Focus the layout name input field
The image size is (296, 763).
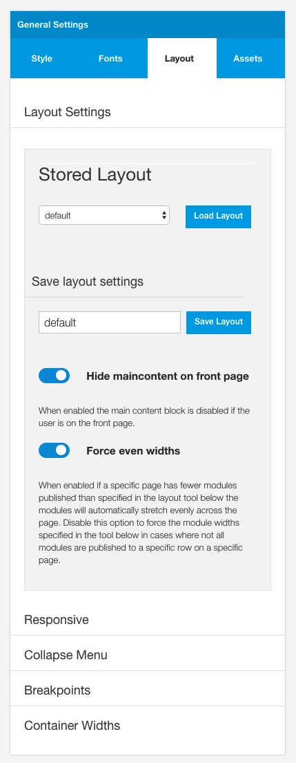(110, 322)
